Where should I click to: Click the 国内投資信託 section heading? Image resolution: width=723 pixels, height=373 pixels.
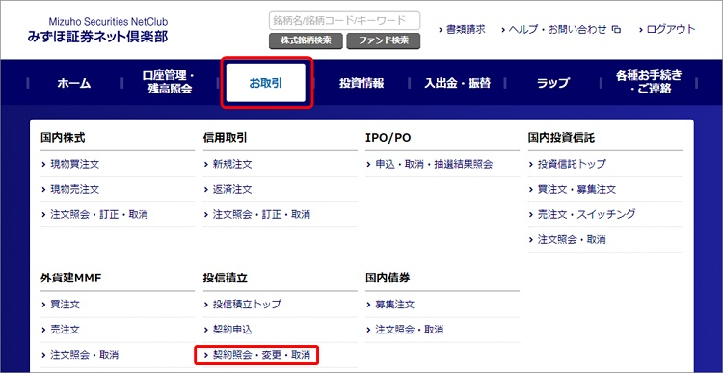pos(562,138)
